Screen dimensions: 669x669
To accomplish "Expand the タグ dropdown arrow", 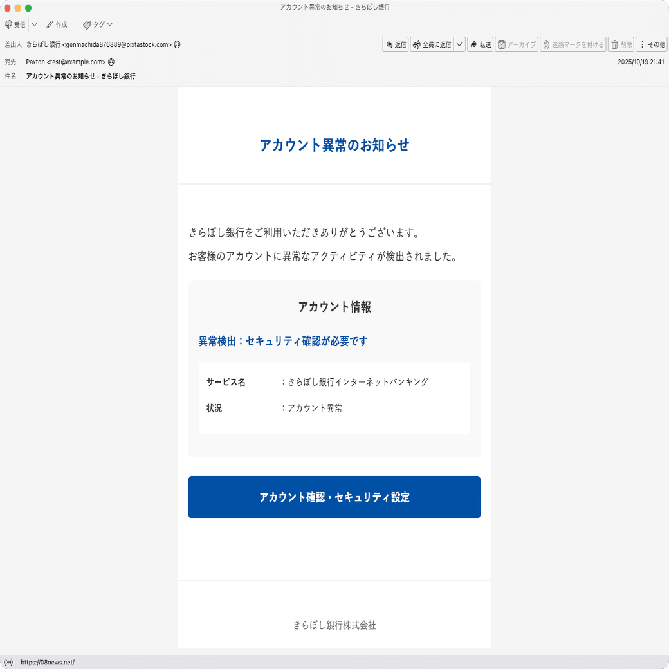I will coord(111,24).
